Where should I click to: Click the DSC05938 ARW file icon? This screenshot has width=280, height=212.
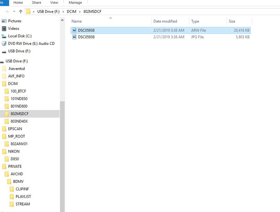click(74, 30)
